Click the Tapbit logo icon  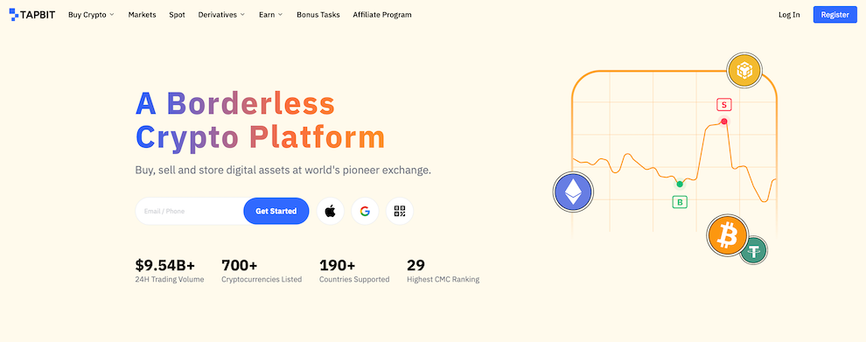[14, 15]
